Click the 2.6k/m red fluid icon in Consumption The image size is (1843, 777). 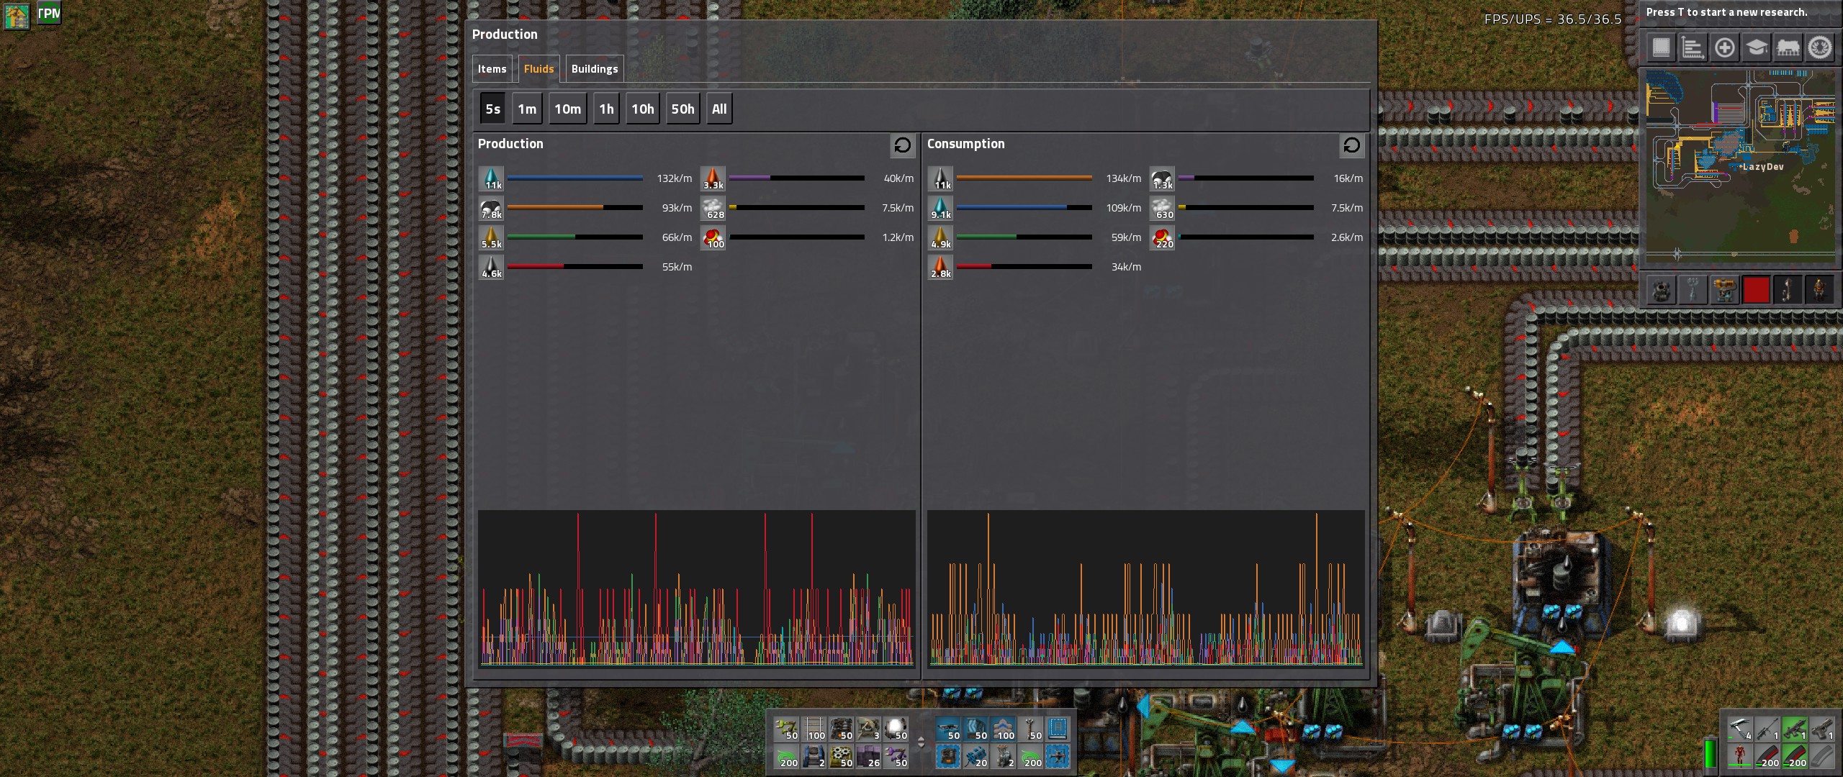1163,237
